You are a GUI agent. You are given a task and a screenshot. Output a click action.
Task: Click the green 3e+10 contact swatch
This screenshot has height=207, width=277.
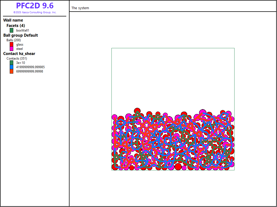point(11,63)
